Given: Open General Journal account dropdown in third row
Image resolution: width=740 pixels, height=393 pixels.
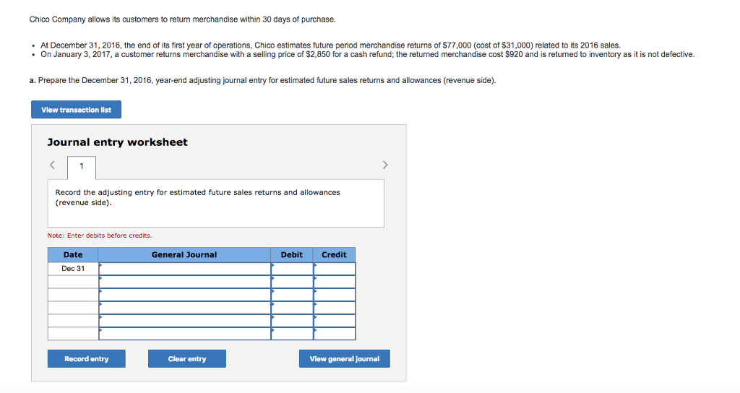Looking at the screenshot, I should [184, 295].
